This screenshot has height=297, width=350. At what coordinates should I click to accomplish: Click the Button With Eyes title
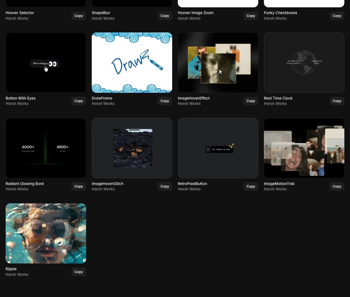pyautogui.click(x=21, y=98)
